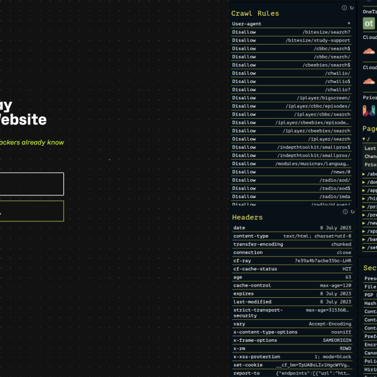377x377 pixels.
Task: Click the 'Crawl Rules' card heading
Action: coord(255,13)
